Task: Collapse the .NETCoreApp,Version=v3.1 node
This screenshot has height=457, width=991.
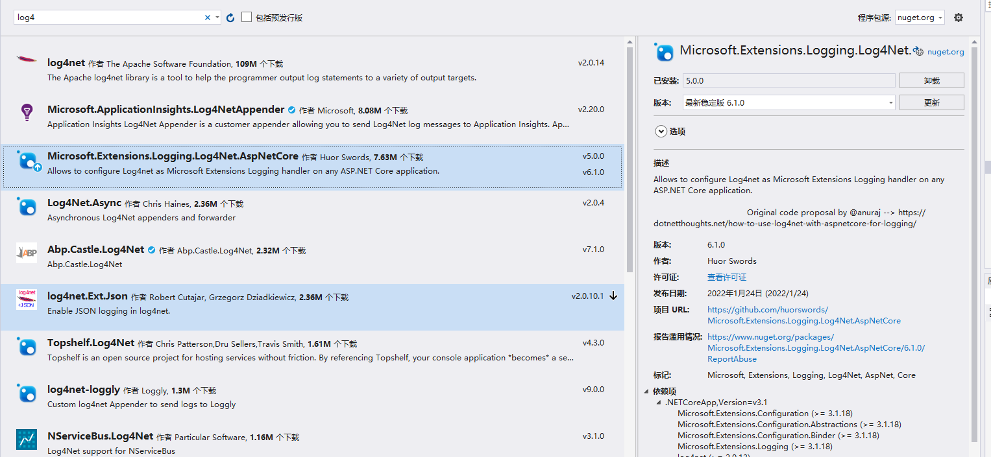Action: click(x=659, y=403)
